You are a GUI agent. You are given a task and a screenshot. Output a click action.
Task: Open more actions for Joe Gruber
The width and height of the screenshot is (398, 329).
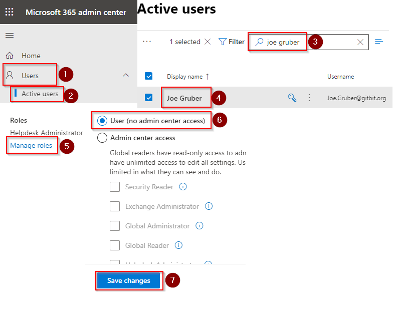pos(309,98)
